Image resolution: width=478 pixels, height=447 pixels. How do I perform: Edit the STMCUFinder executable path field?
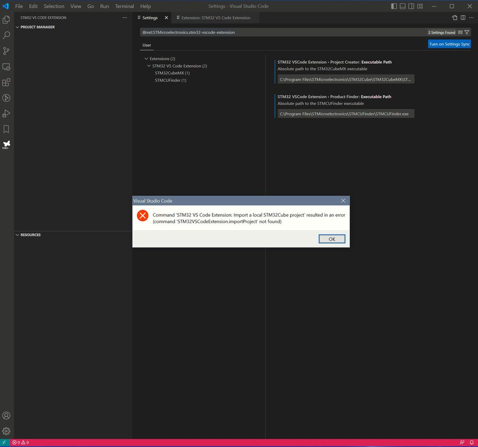345,114
